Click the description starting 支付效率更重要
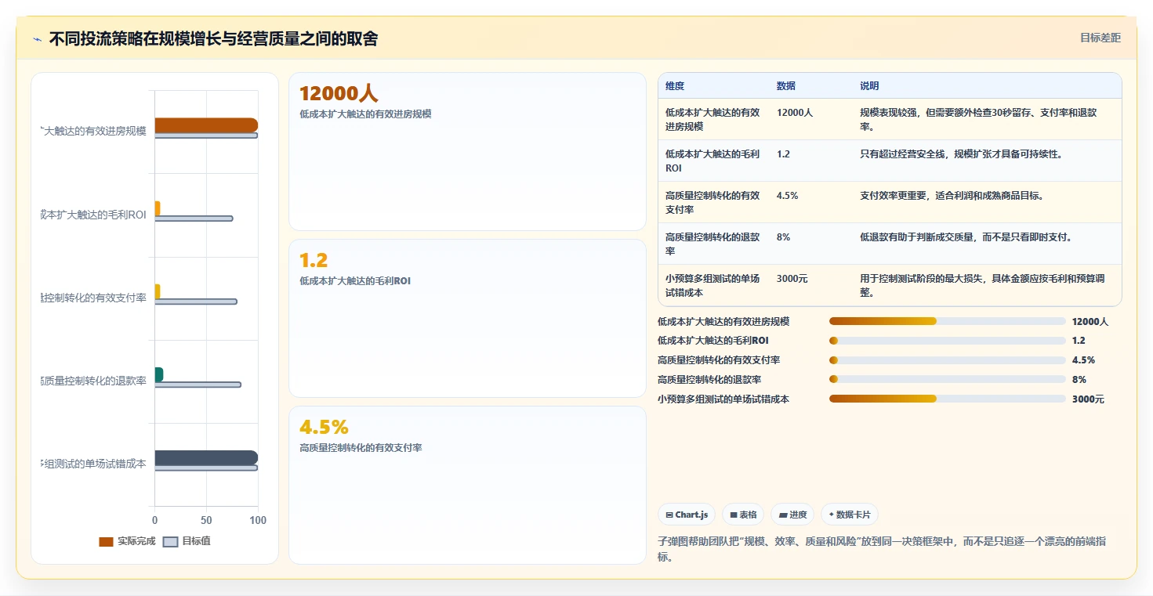Screen dimensions: 1153x596 click(x=952, y=196)
